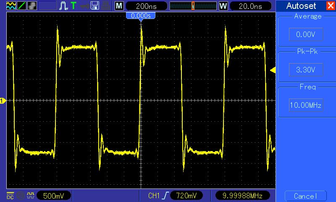This screenshot has height=202, width=336.
Task: Click the printer icon
Action: click(x=106, y=6)
